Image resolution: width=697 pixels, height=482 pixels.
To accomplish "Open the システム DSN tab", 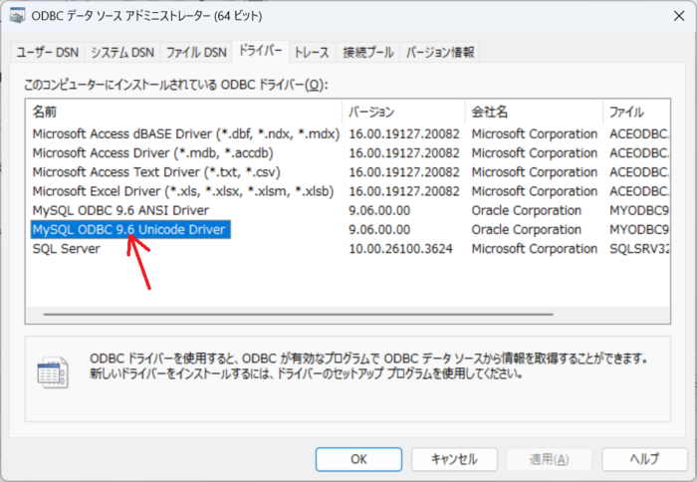I will (122, 52).
